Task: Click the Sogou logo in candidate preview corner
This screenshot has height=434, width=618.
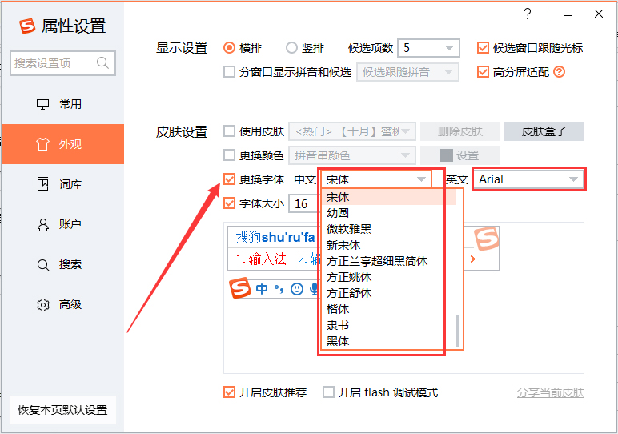Action: tap(487, 239)
